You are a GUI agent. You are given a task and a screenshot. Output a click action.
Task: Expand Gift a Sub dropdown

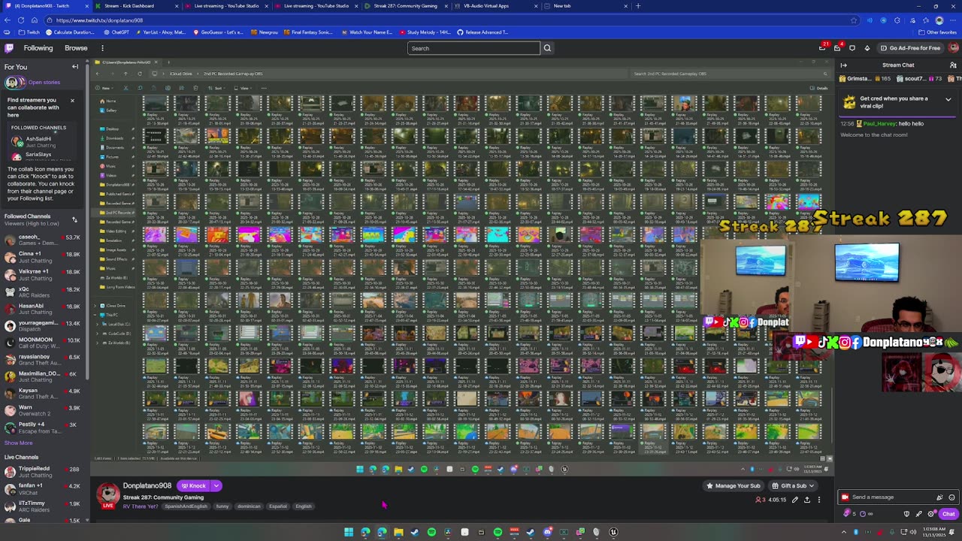pos(811,485)
